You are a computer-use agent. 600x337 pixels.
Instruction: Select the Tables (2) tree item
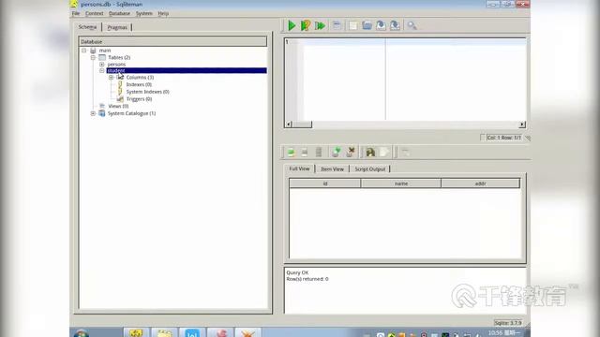(x=119, y=57)
